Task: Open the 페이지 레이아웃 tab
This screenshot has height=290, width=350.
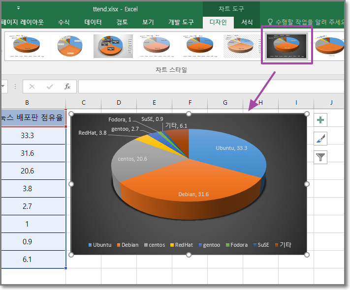Action: click(22, 22)
